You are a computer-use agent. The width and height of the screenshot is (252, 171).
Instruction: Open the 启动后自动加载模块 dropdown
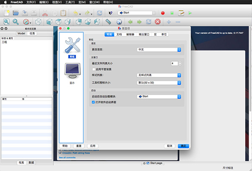(x=159, y=96)
